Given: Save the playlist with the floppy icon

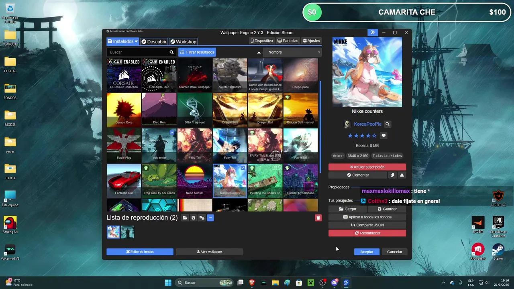Looking at the screenshot, I should (x=193, y=218).
